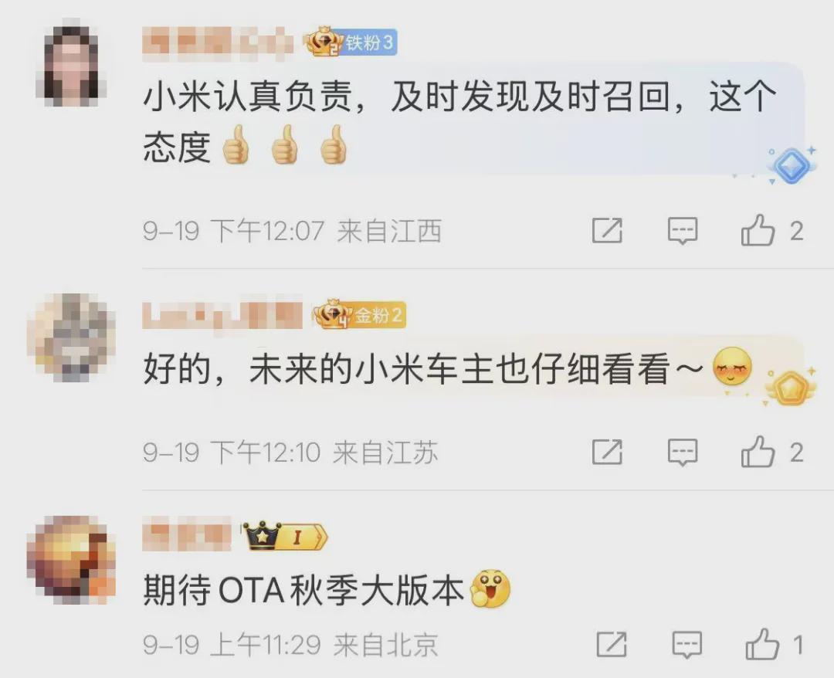Reply to the 12:10 comment

[x=683, y=453]
